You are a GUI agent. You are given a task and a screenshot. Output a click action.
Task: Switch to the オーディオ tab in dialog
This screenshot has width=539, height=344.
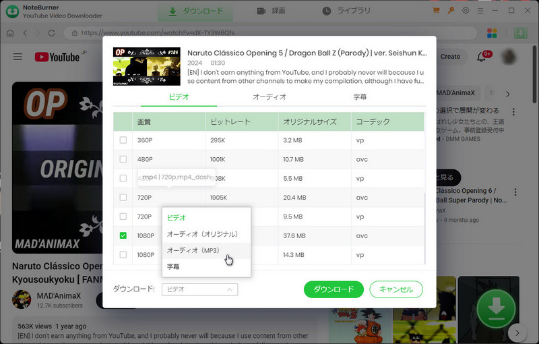(x=269, y=97)
